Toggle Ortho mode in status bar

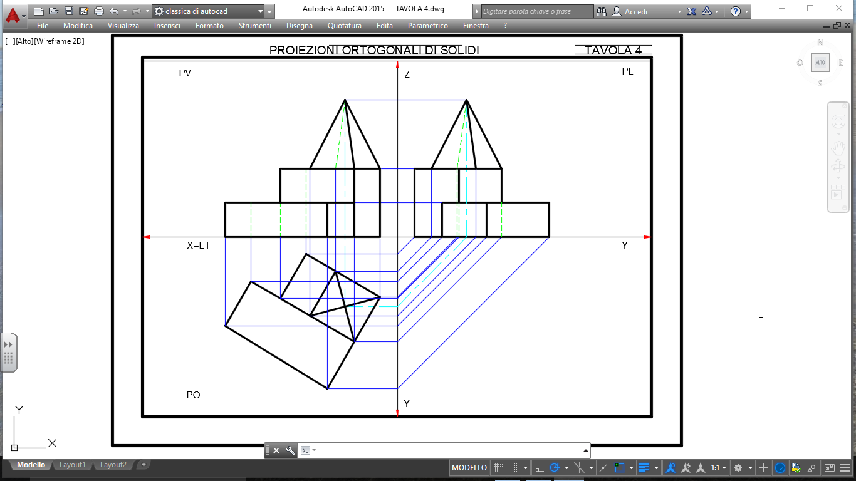point(538,467)
